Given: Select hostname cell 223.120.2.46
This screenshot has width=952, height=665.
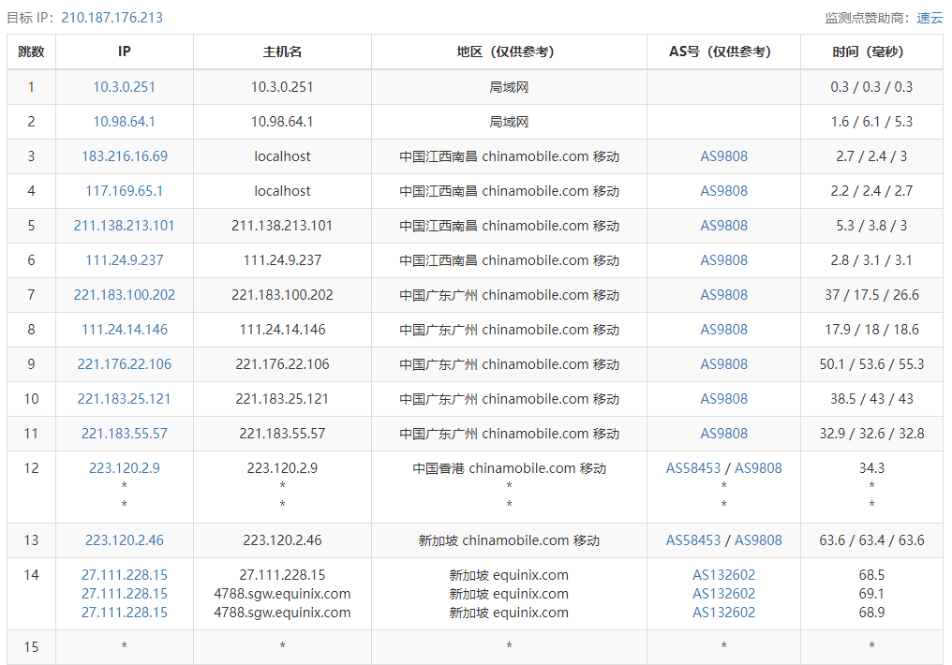Looking at the screenshot, I should pyautogui.click(x=282, y=540).
